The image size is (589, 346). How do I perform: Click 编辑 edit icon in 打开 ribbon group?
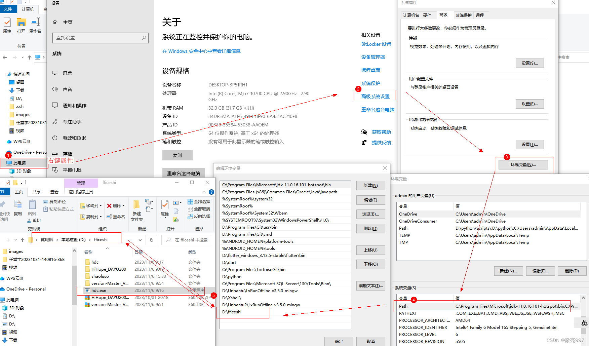pyautogui.click(x=176, y=211)
